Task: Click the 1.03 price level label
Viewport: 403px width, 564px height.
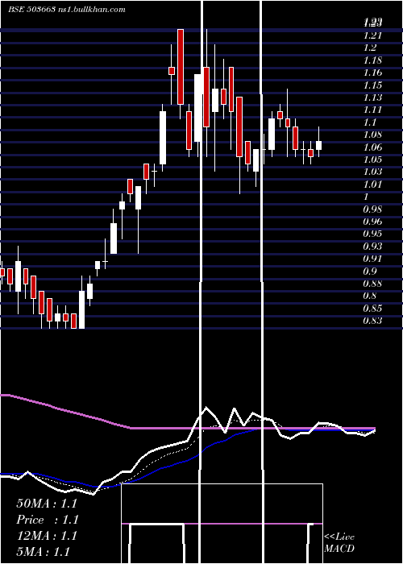Action: [372, 172]
